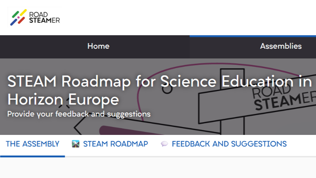The width and height of the screenshot is (316, 178).
Task: Open the Assemblies navigation item
Action: 281,46
